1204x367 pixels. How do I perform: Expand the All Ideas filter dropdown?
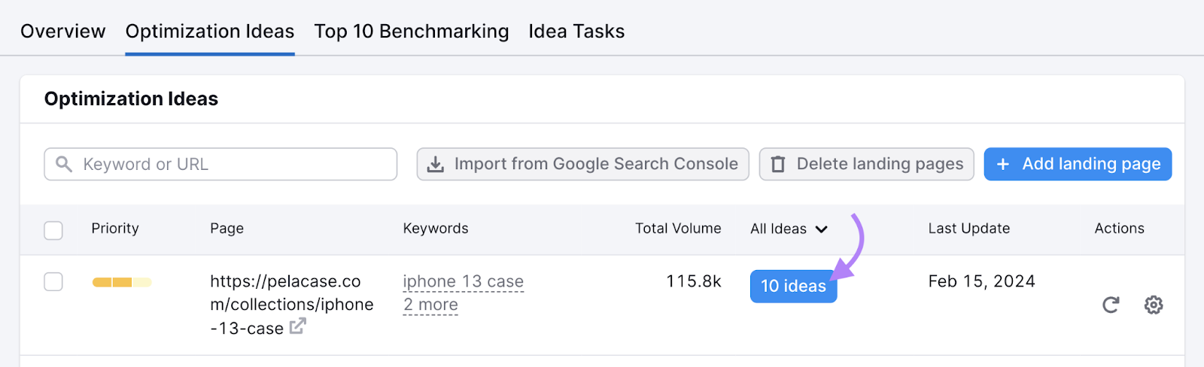789,229
